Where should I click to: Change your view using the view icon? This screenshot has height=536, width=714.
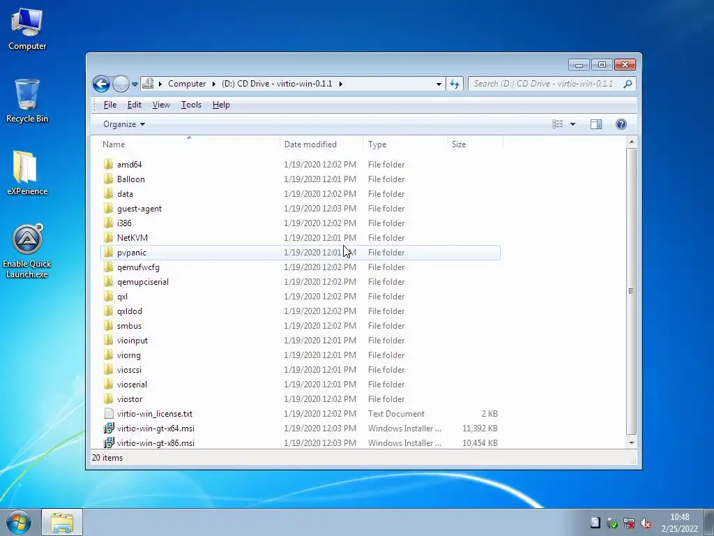tap(557, 124)
